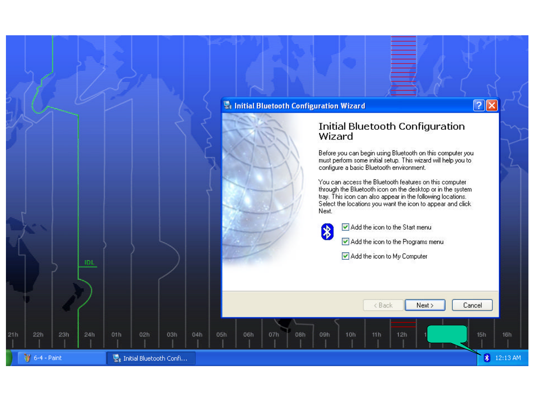Click the Cancel button
Screen dimensions: 534x401
[472, 305]
